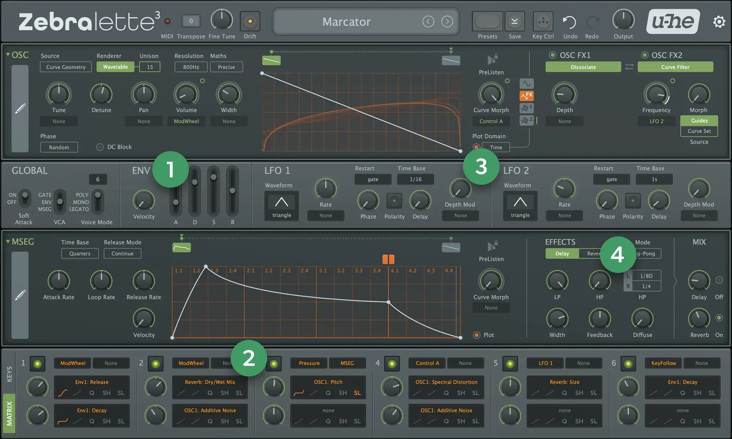This screenshot has width=732, height=439.
Task: Open the Wavetable renderer selector
Action: click(x=115, y=67)
